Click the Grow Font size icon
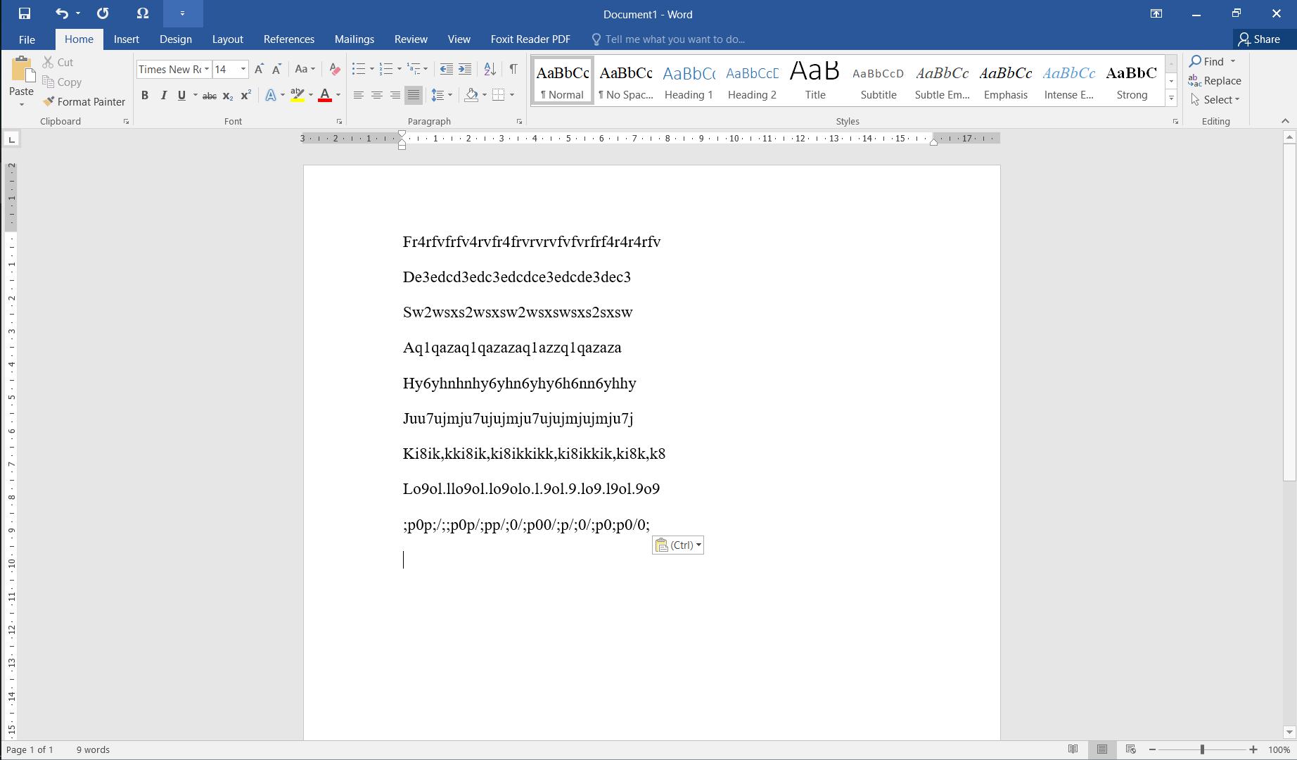This screenshot has height=760, width=1297. pyautogui.click(x=259, y=69)
